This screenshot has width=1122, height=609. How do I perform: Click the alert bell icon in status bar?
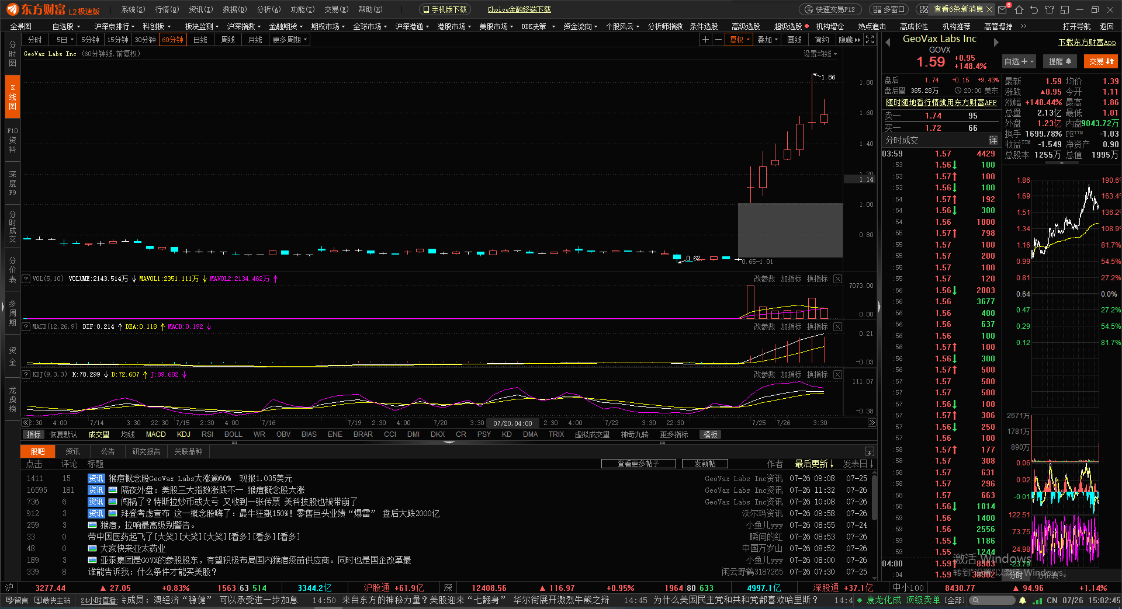coord(1023,600)
